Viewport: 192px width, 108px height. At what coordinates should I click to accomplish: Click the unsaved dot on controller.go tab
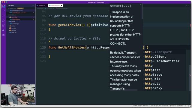tap(61, 5)
